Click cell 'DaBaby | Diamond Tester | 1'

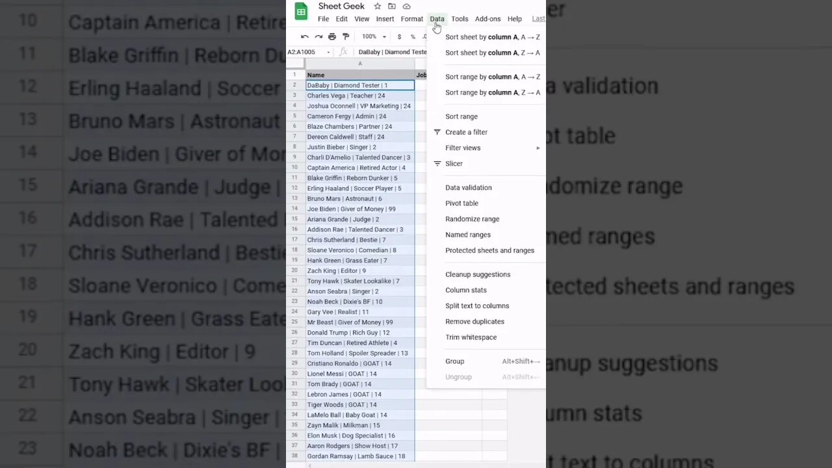click(360, 85)
